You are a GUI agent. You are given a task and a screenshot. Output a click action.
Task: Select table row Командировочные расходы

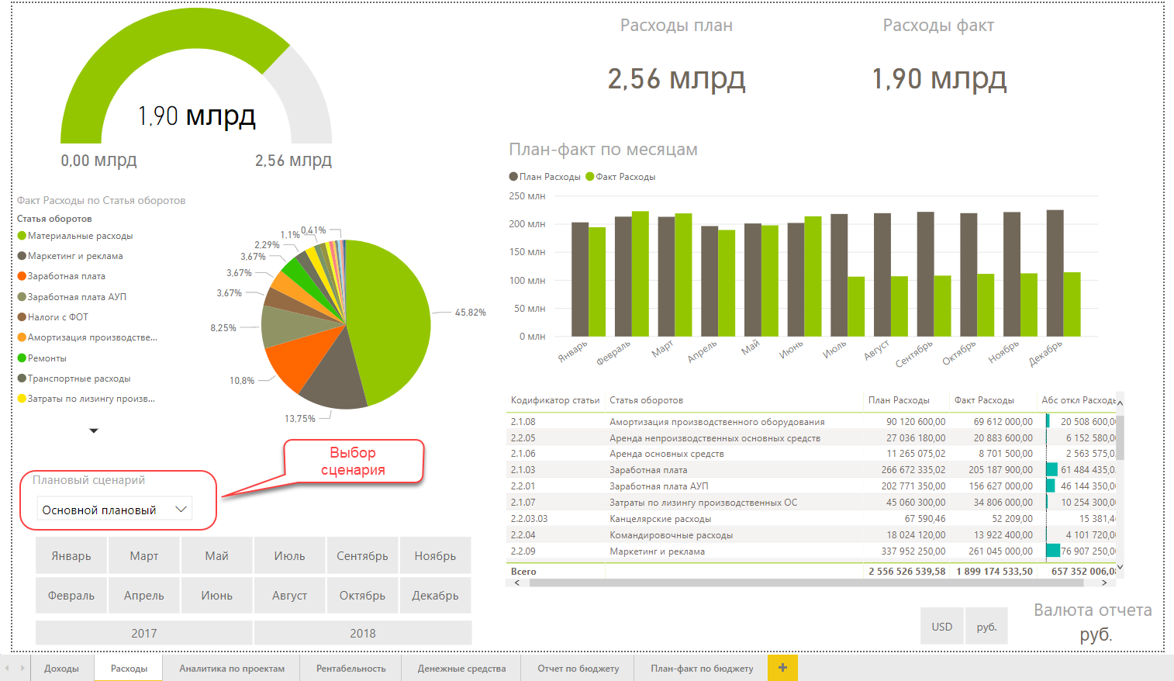click(811, 535)
